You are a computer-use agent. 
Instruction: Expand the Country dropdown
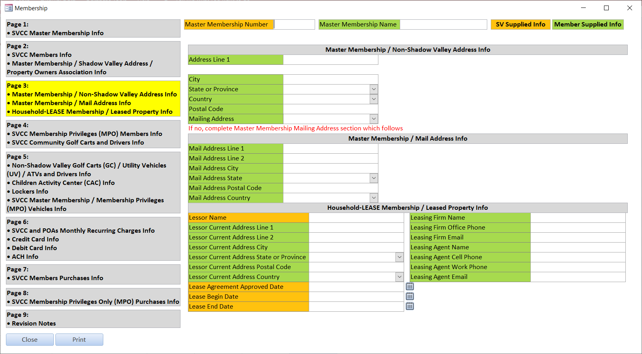click(x=374, y=99)
